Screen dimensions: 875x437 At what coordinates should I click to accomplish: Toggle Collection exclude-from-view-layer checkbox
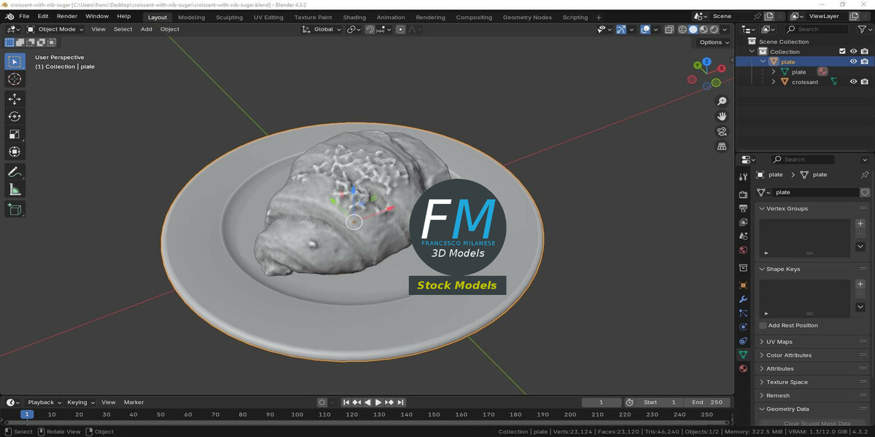(842, 52)
